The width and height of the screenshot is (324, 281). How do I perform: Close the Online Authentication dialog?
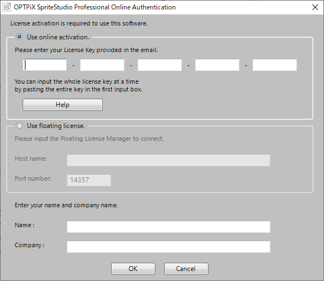[315, 7]
